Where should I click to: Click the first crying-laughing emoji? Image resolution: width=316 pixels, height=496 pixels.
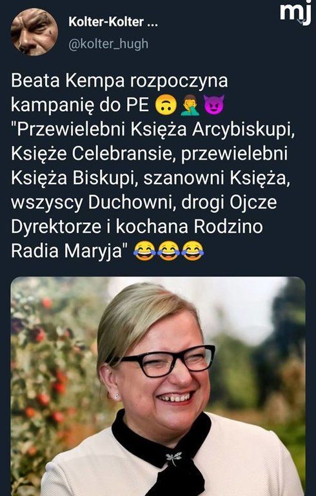[x=144, y=251]
